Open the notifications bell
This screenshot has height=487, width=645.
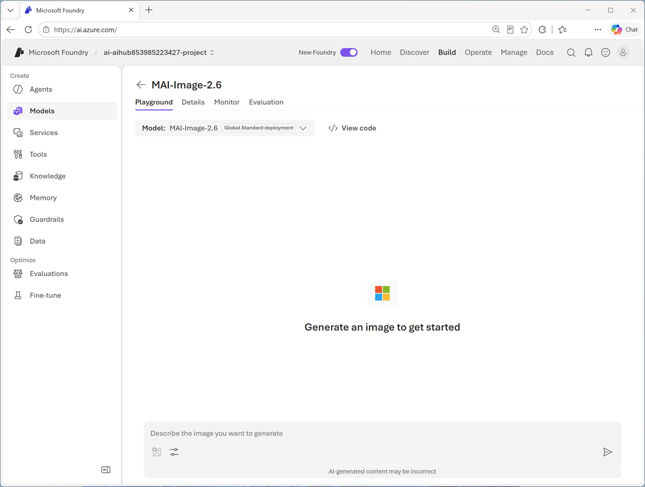click(x=589, y=53)
